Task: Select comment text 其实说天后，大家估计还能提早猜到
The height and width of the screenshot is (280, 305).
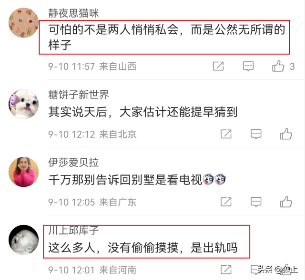Action: (x=143, y=112)
